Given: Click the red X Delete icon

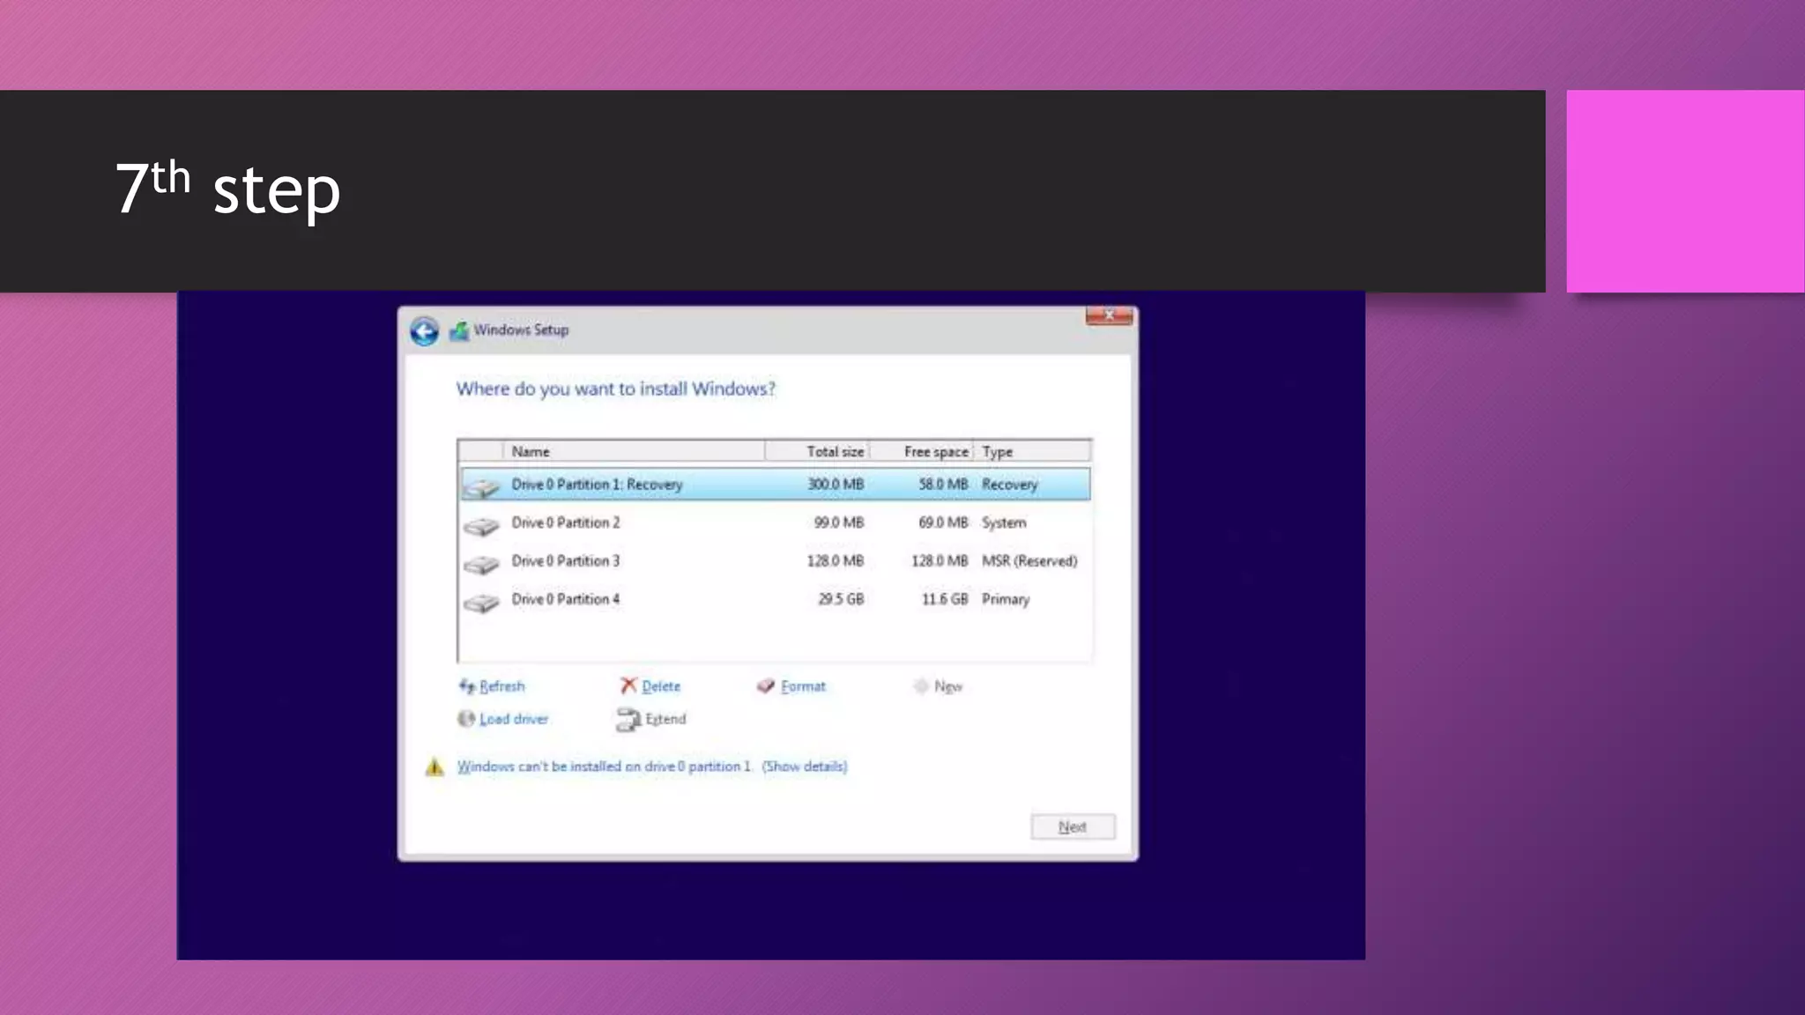Looking at the screenshot, I should 628,685.
